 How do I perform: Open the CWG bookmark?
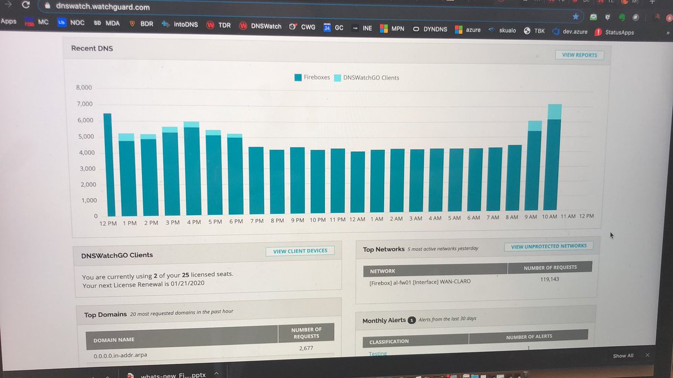[302, 26]
